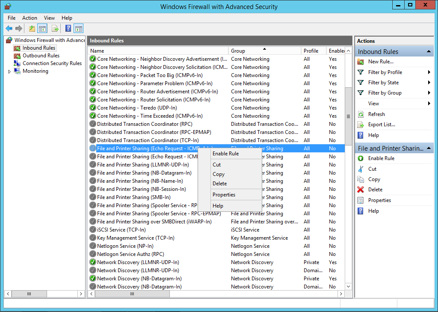The height and width of the screenshot is (312, 438).
Task: Toggle the Show/Hide Action Pane toolbar icon
Action: point(79,28)
